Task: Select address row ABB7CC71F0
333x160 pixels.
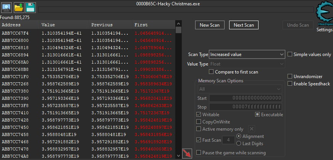Action: coord(87,77)
